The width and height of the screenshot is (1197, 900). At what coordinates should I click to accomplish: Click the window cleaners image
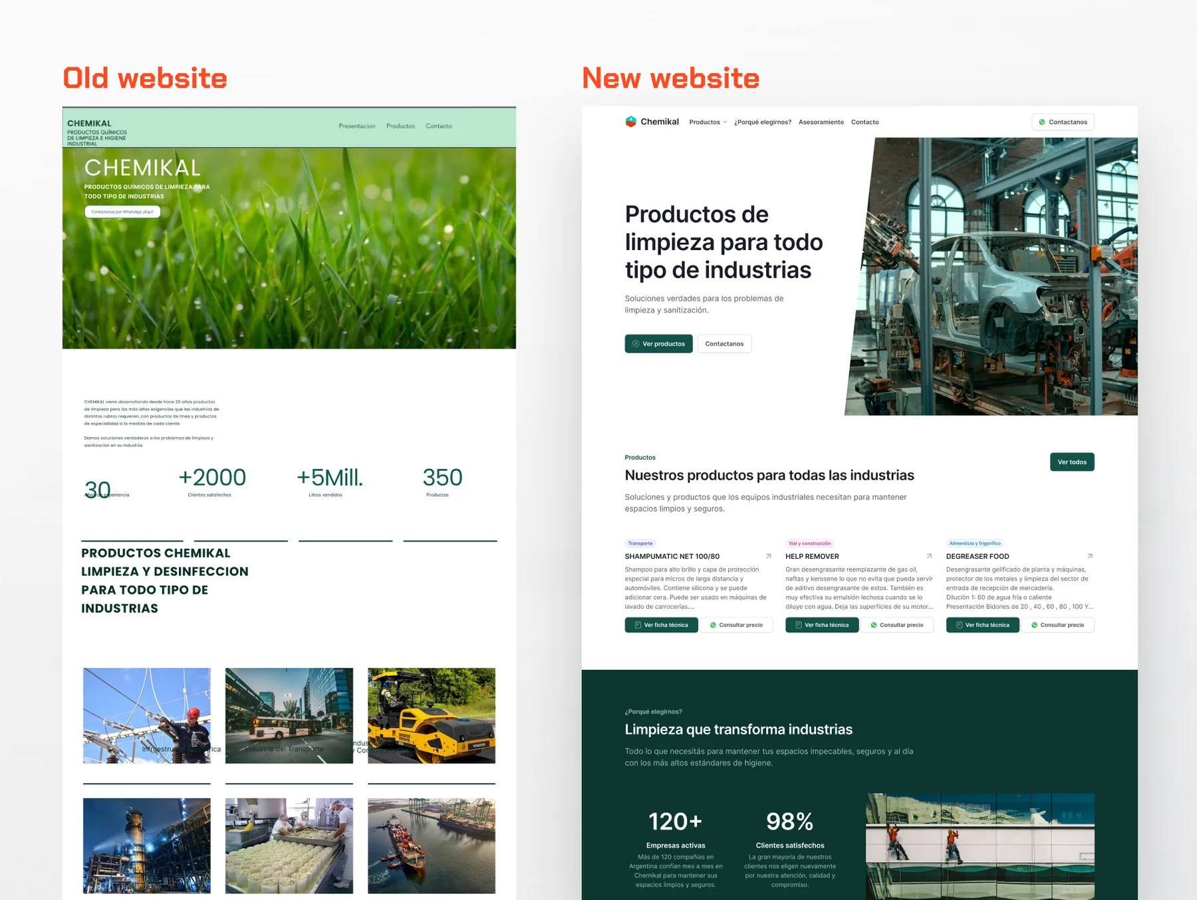980,846
